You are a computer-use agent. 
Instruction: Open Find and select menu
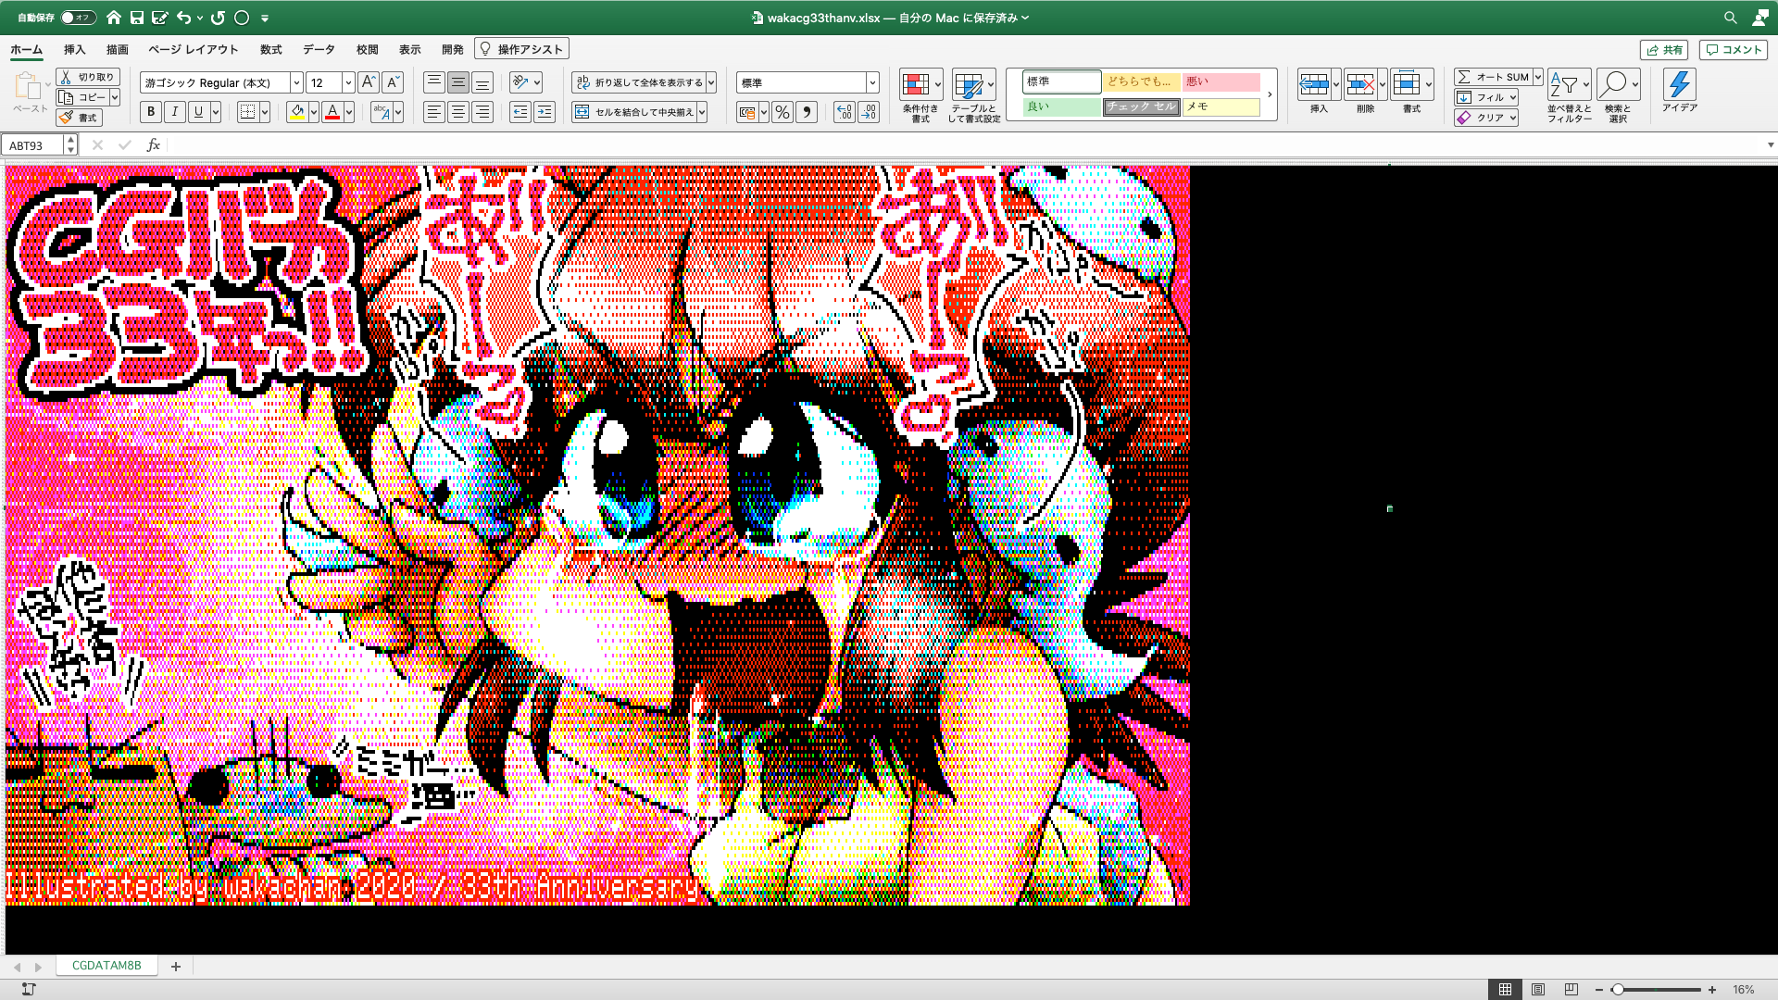click(1618, 96)
